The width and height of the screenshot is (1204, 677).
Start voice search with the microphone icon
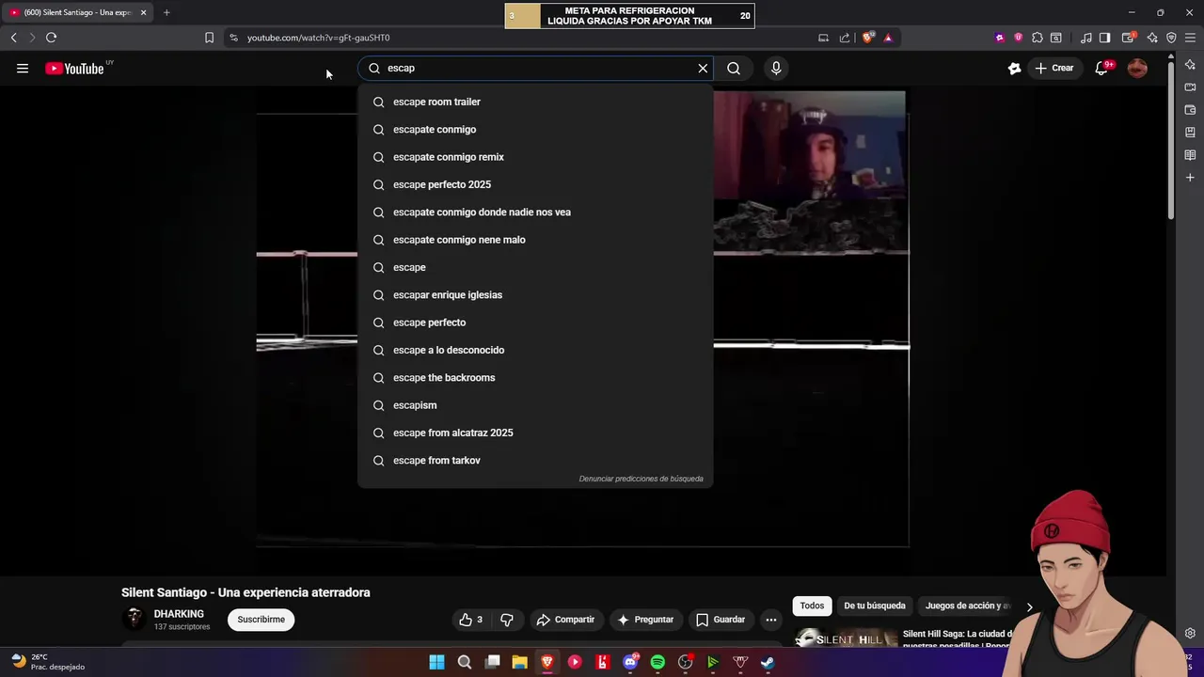coord(776,68)
